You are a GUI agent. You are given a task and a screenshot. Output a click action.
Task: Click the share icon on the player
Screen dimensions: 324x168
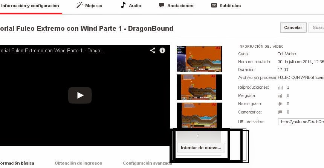click(153, 50)
